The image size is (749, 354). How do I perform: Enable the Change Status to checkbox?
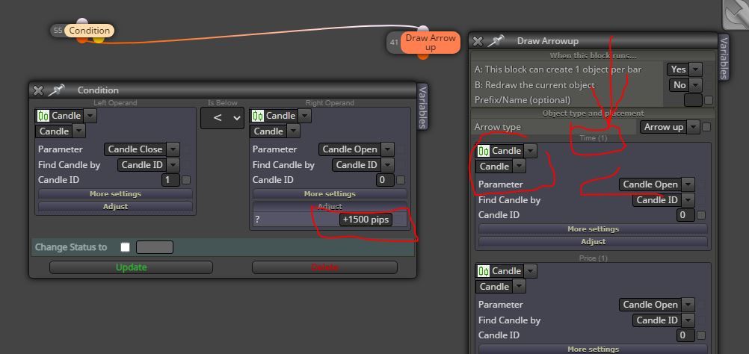125,247
